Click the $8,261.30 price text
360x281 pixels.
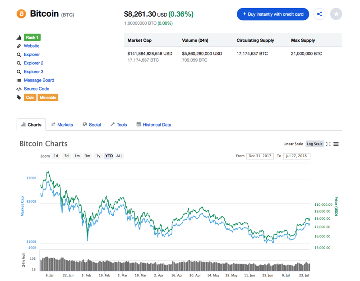pos(140,14)
